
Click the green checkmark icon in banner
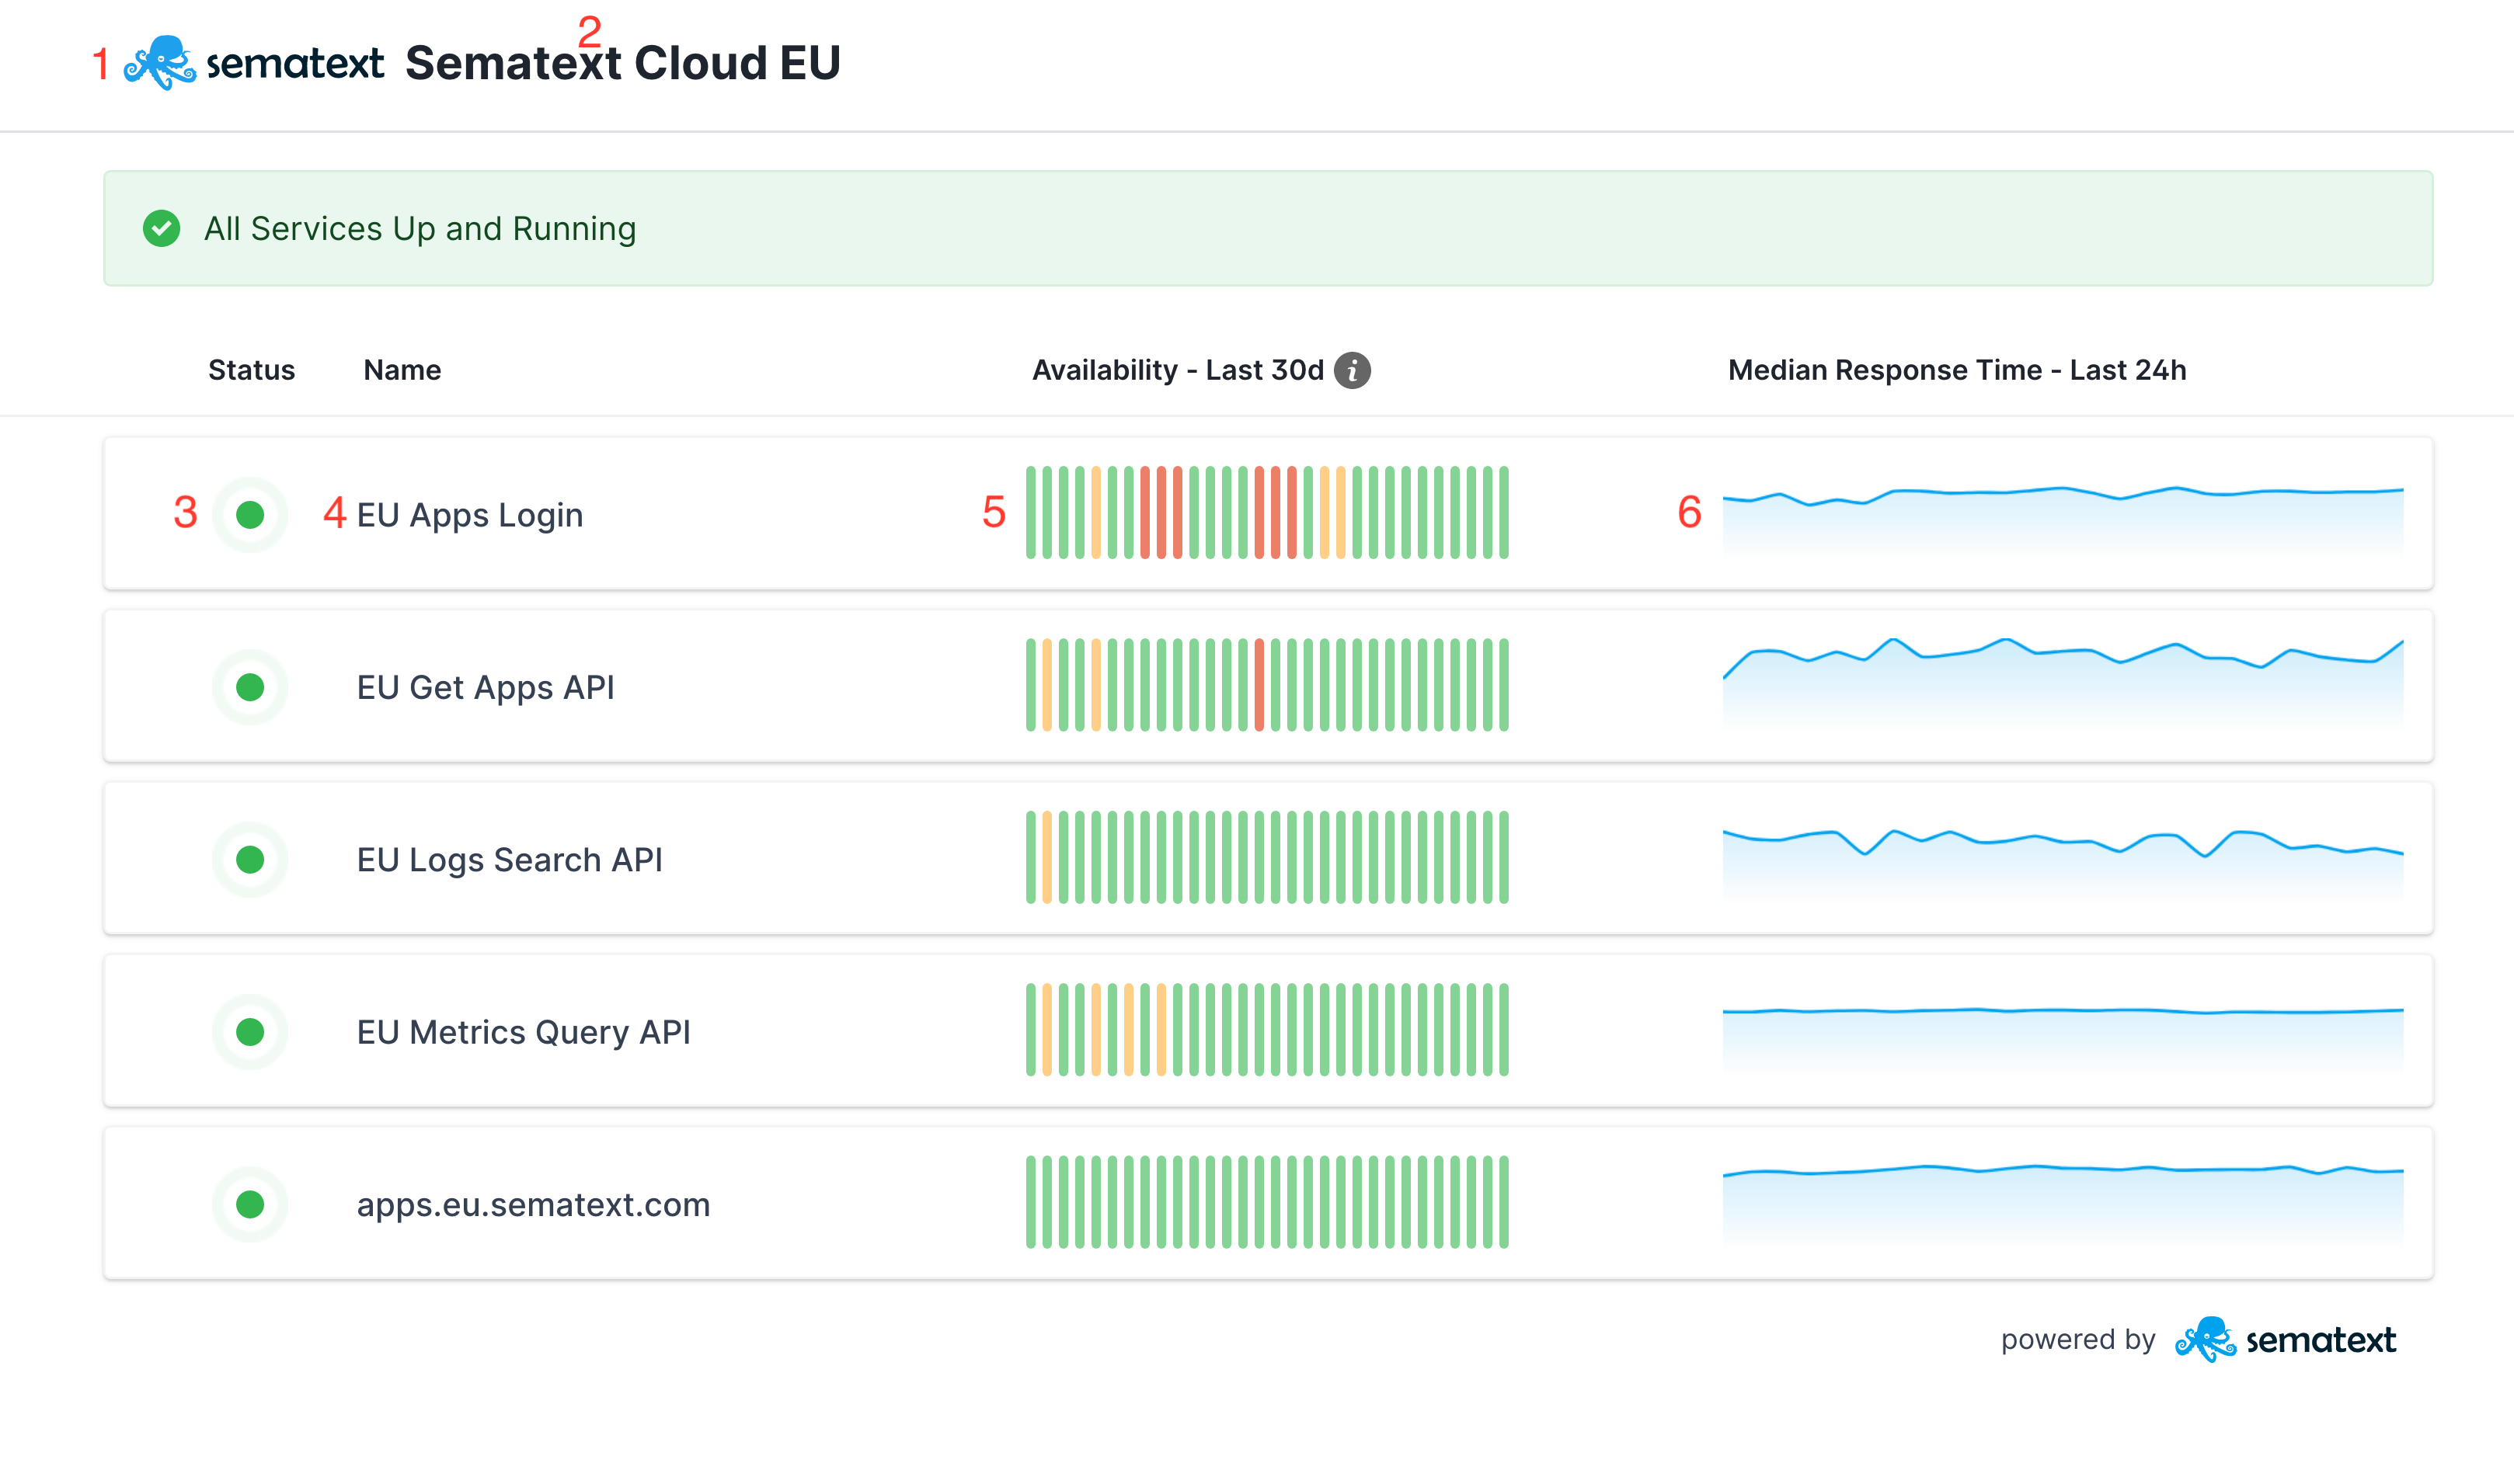point(161,229)
